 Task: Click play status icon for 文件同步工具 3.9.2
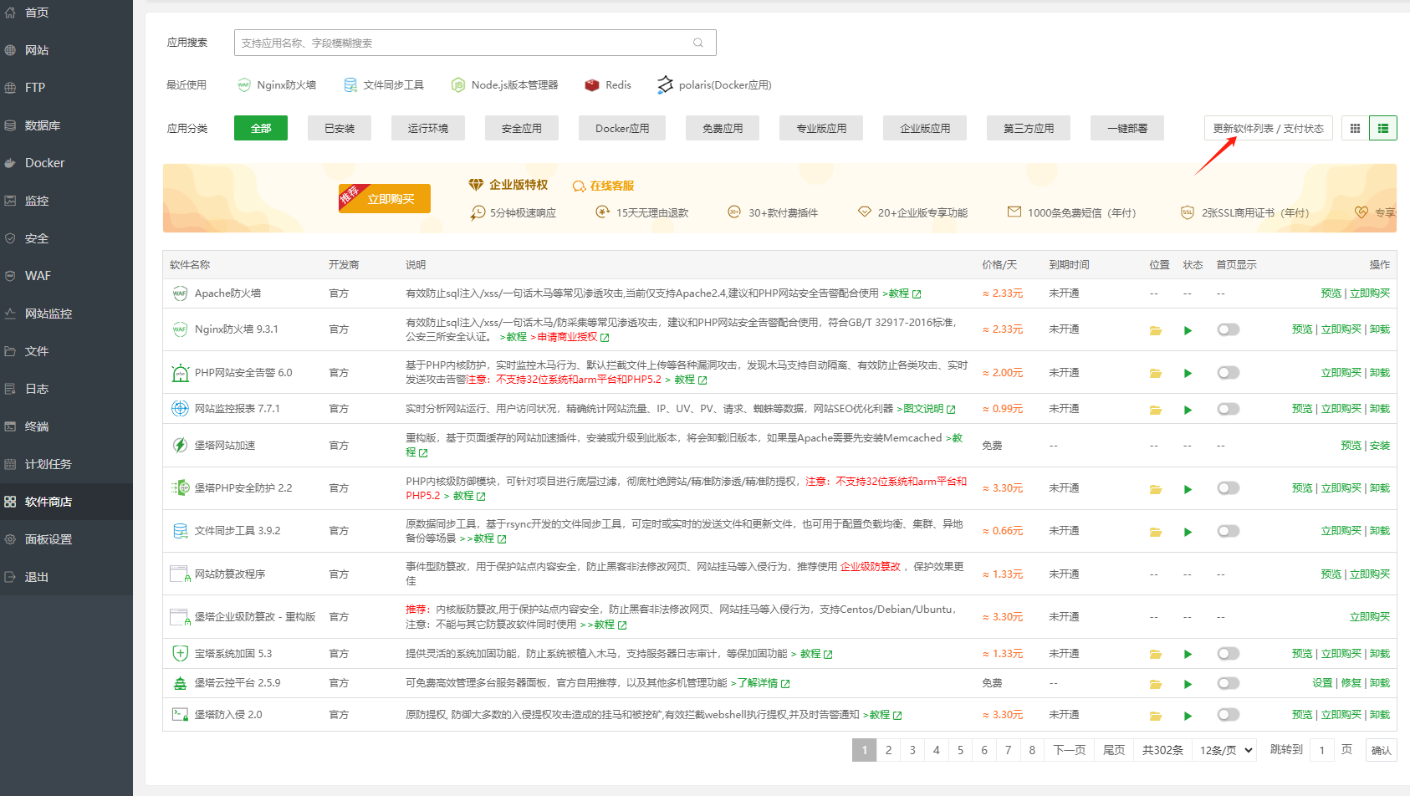pos(1188,532)
